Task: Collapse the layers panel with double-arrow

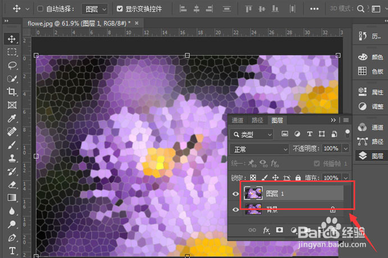Action: [333, 120]
